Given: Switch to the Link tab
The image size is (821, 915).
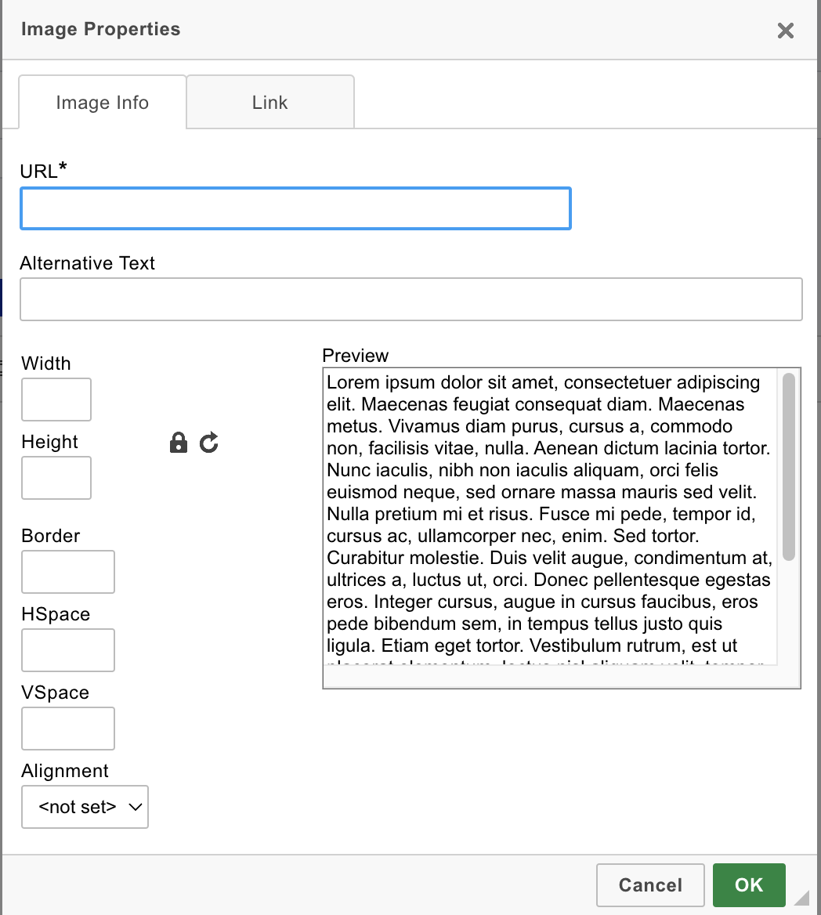Looking at the screenshot, I should point(269,102).
